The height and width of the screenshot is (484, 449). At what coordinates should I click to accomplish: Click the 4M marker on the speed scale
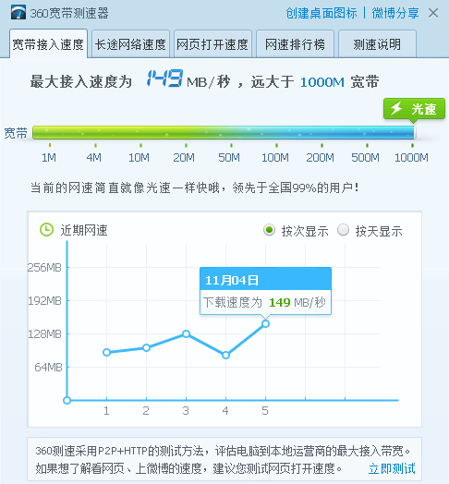(x=94, y=158)
